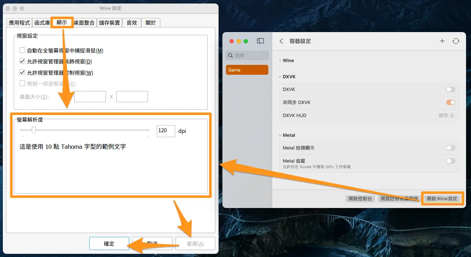
Task: Click the dpi value input field
Action: pyautogui.click(x=166, y=131)
